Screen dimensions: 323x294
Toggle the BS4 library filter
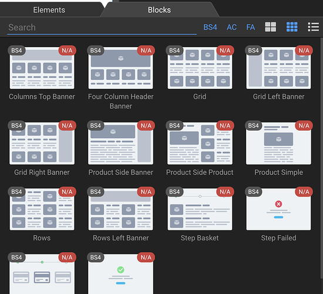210,27
